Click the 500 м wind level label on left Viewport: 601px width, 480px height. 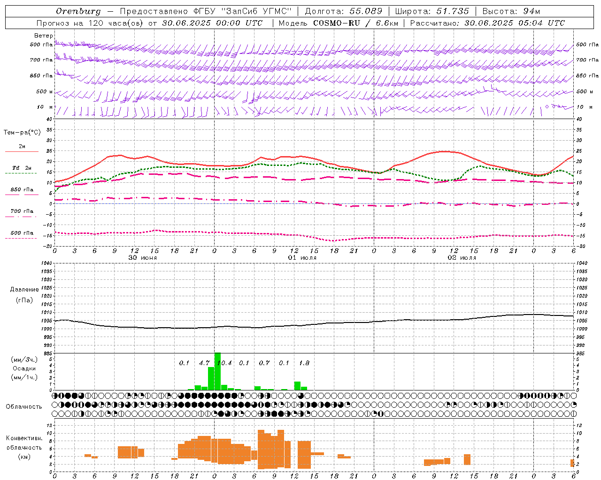pos(45,91)
